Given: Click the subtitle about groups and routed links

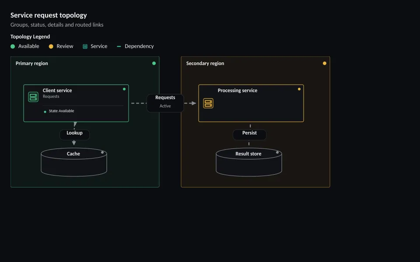Looking at the screenshot, I should (x=57, y=24).
